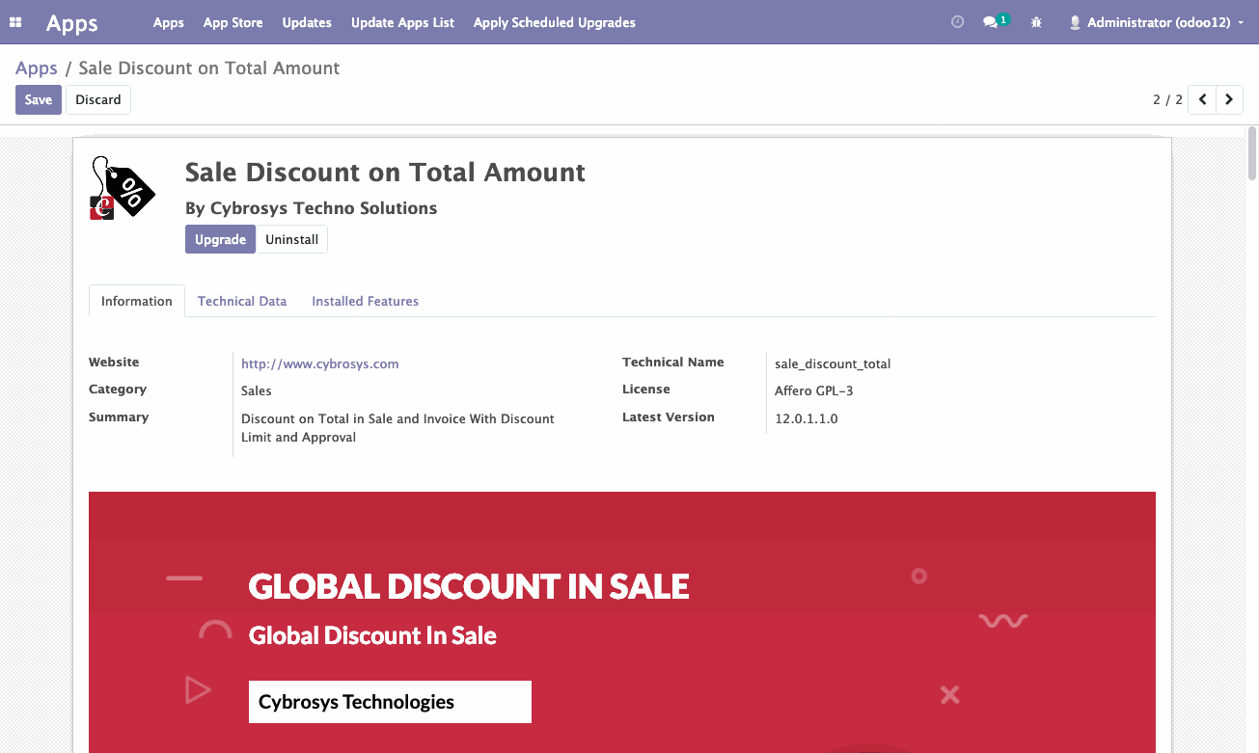
Task: Click the Sale Discount on Total Amount title
Action: pos(385,173)
